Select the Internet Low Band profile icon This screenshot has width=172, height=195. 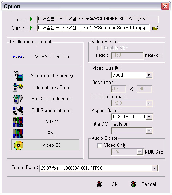click(18, 87)
